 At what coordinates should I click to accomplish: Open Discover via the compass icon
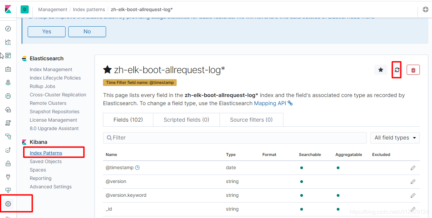pyautogui.click(x=8, y=29)
